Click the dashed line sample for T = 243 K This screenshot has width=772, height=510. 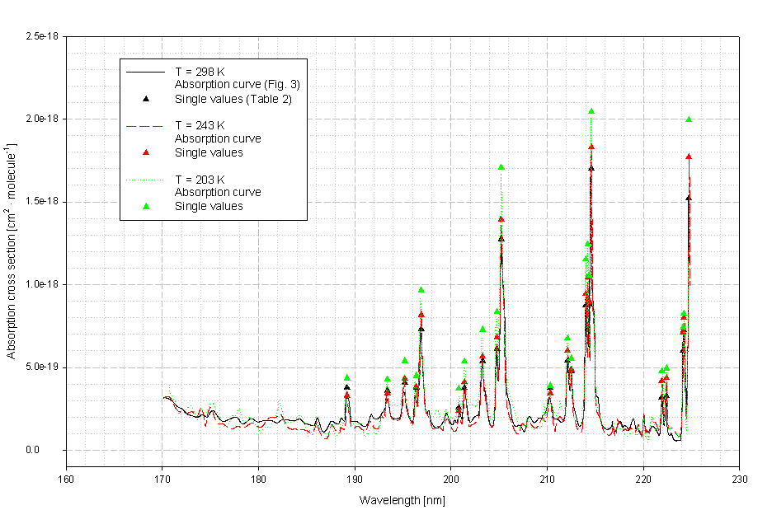146,126
